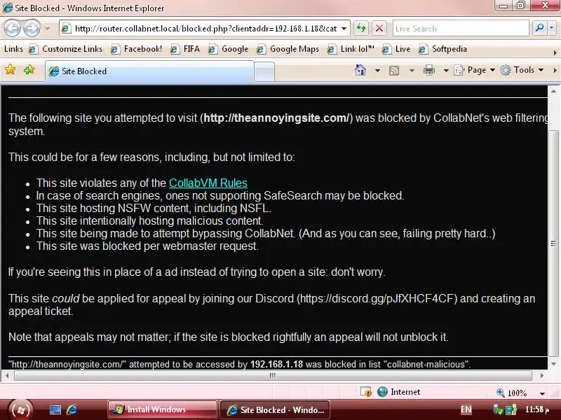Click the Internet zone globe icon

coord(382,392)
